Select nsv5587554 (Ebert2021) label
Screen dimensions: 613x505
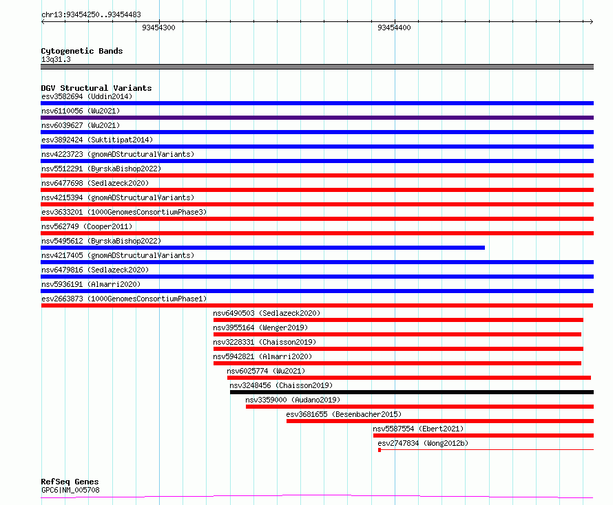[x=418, y=429]
